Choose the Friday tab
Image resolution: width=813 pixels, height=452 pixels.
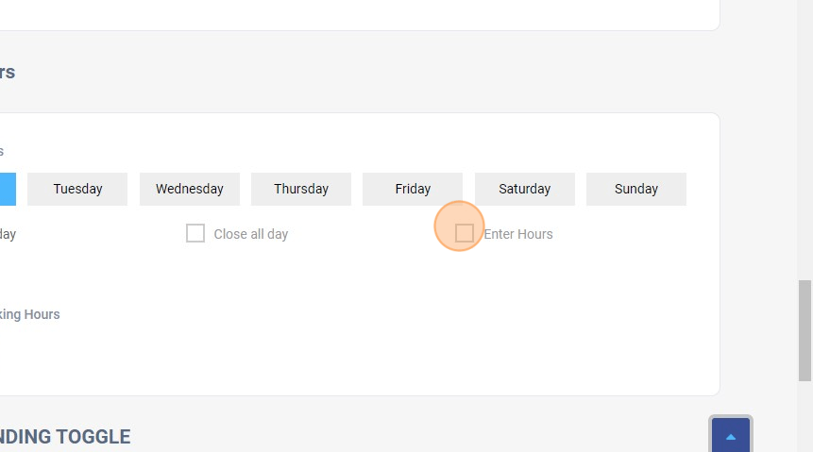[413, 189]
